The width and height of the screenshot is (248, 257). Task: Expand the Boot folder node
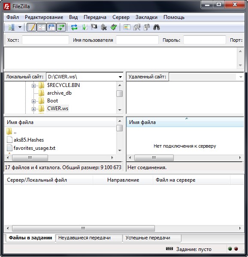33,101
